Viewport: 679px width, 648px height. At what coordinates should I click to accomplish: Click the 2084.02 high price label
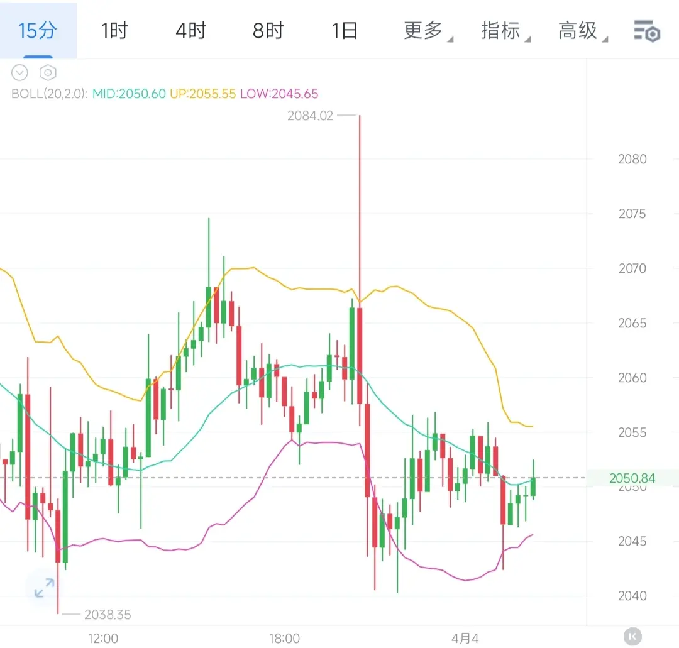tap(310, 116)
